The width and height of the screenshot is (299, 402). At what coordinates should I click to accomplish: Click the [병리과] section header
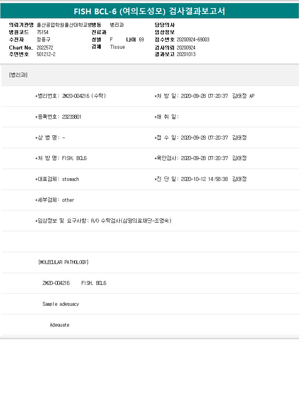click(x=18, y=75)
